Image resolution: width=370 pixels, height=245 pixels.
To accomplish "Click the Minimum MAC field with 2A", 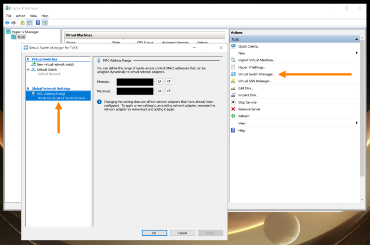I will click(x=159, y=82).
